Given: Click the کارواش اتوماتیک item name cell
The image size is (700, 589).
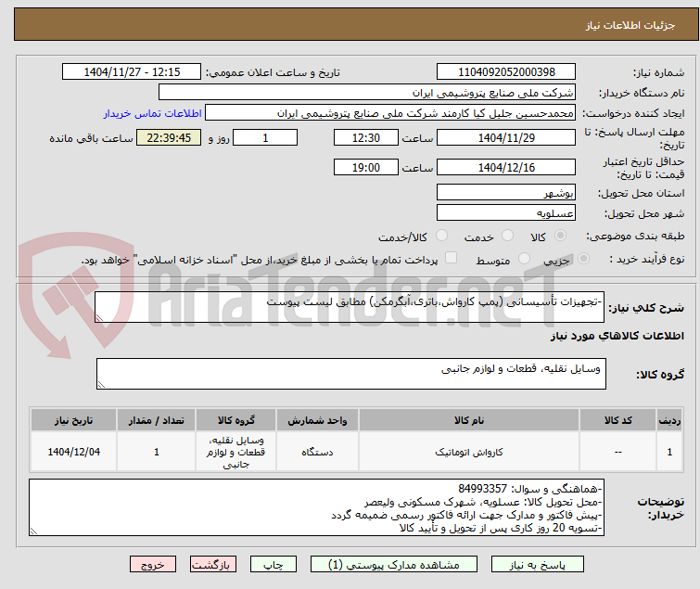Looking at the screenshot, I should (x=469, y=452).
